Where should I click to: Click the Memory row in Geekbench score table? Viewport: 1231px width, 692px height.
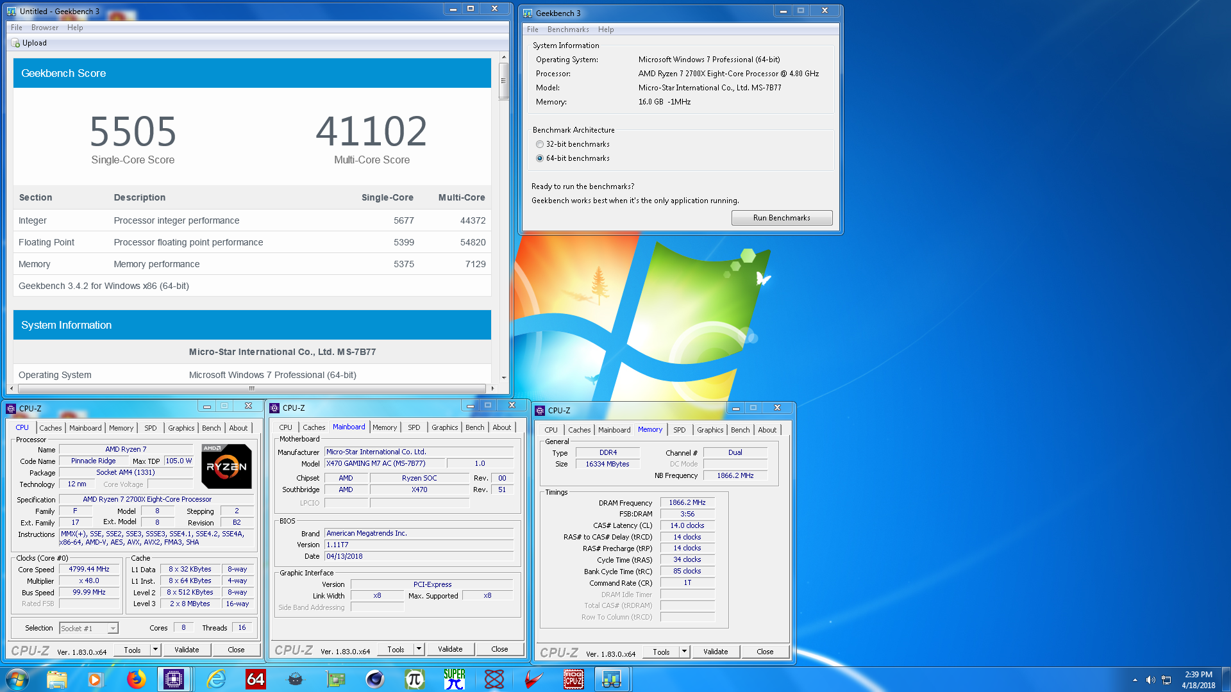pos(252,264)
